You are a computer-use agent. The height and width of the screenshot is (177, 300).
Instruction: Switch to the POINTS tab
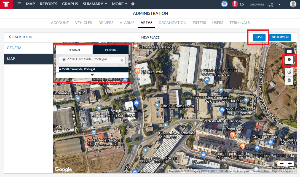[x=110, y=50]
